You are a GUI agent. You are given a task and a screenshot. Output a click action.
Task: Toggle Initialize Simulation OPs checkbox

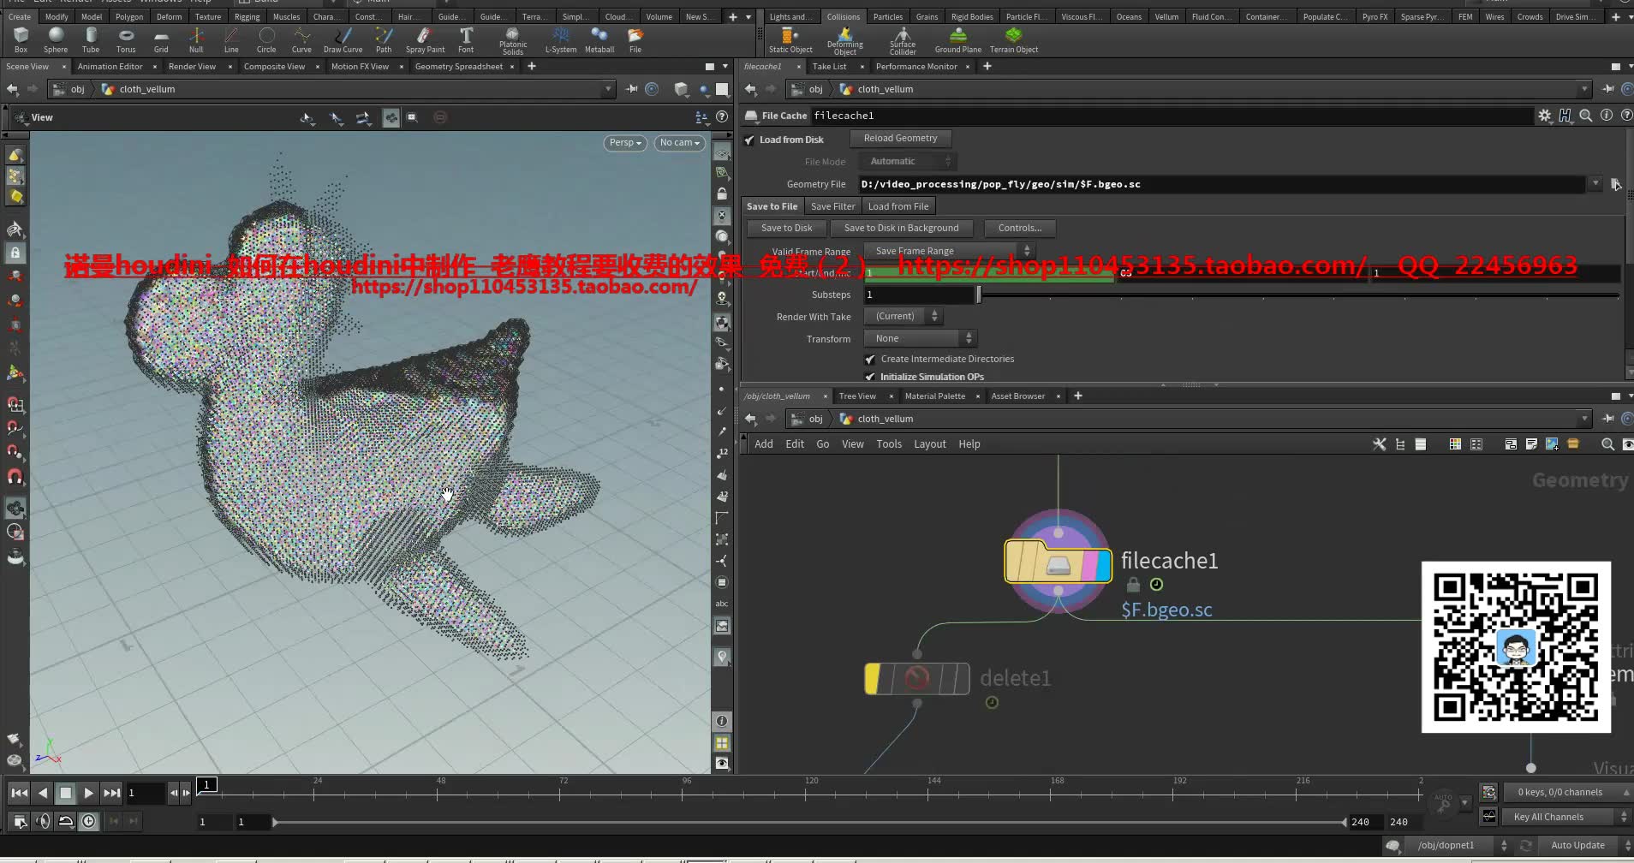(x=870, y=377)
